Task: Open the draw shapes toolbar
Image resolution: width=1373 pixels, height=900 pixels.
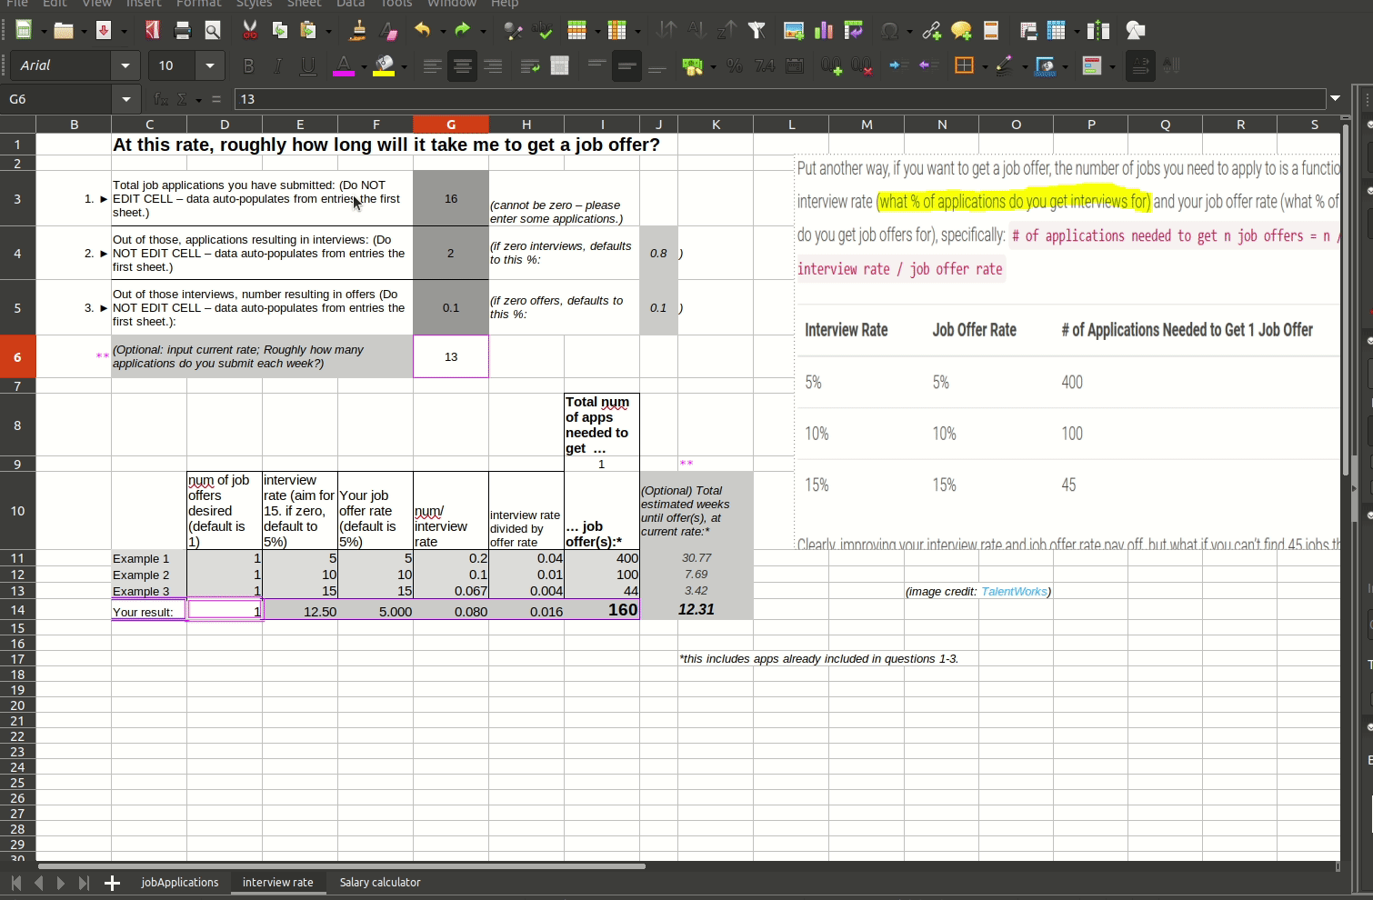Action: coord(1136,31)
